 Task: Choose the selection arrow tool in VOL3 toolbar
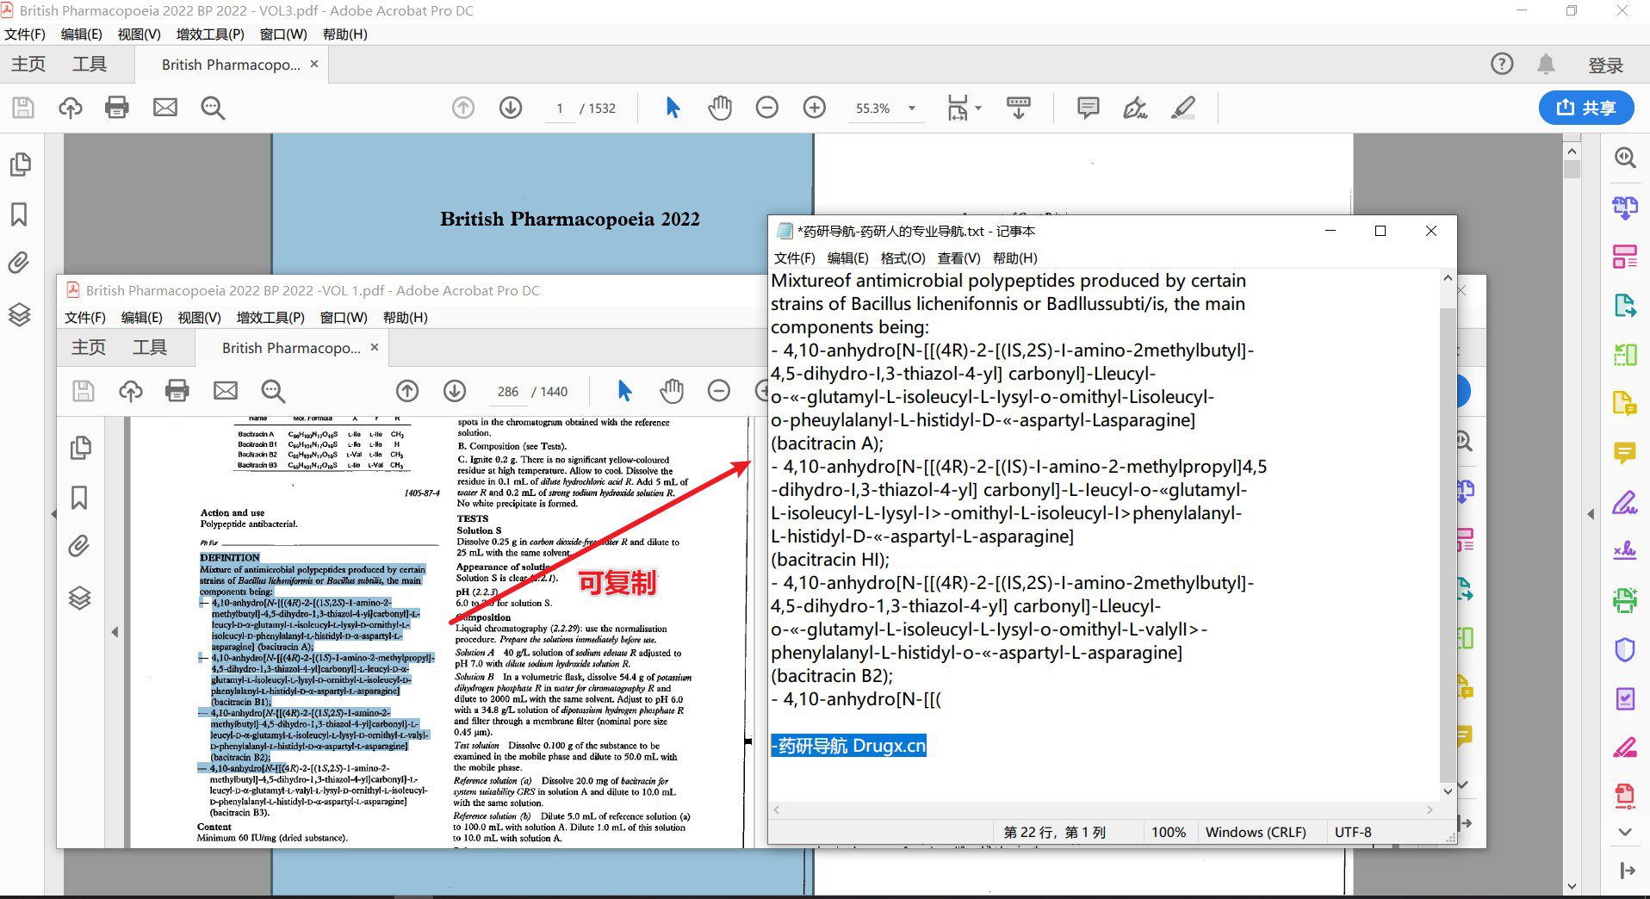[673, 108]
